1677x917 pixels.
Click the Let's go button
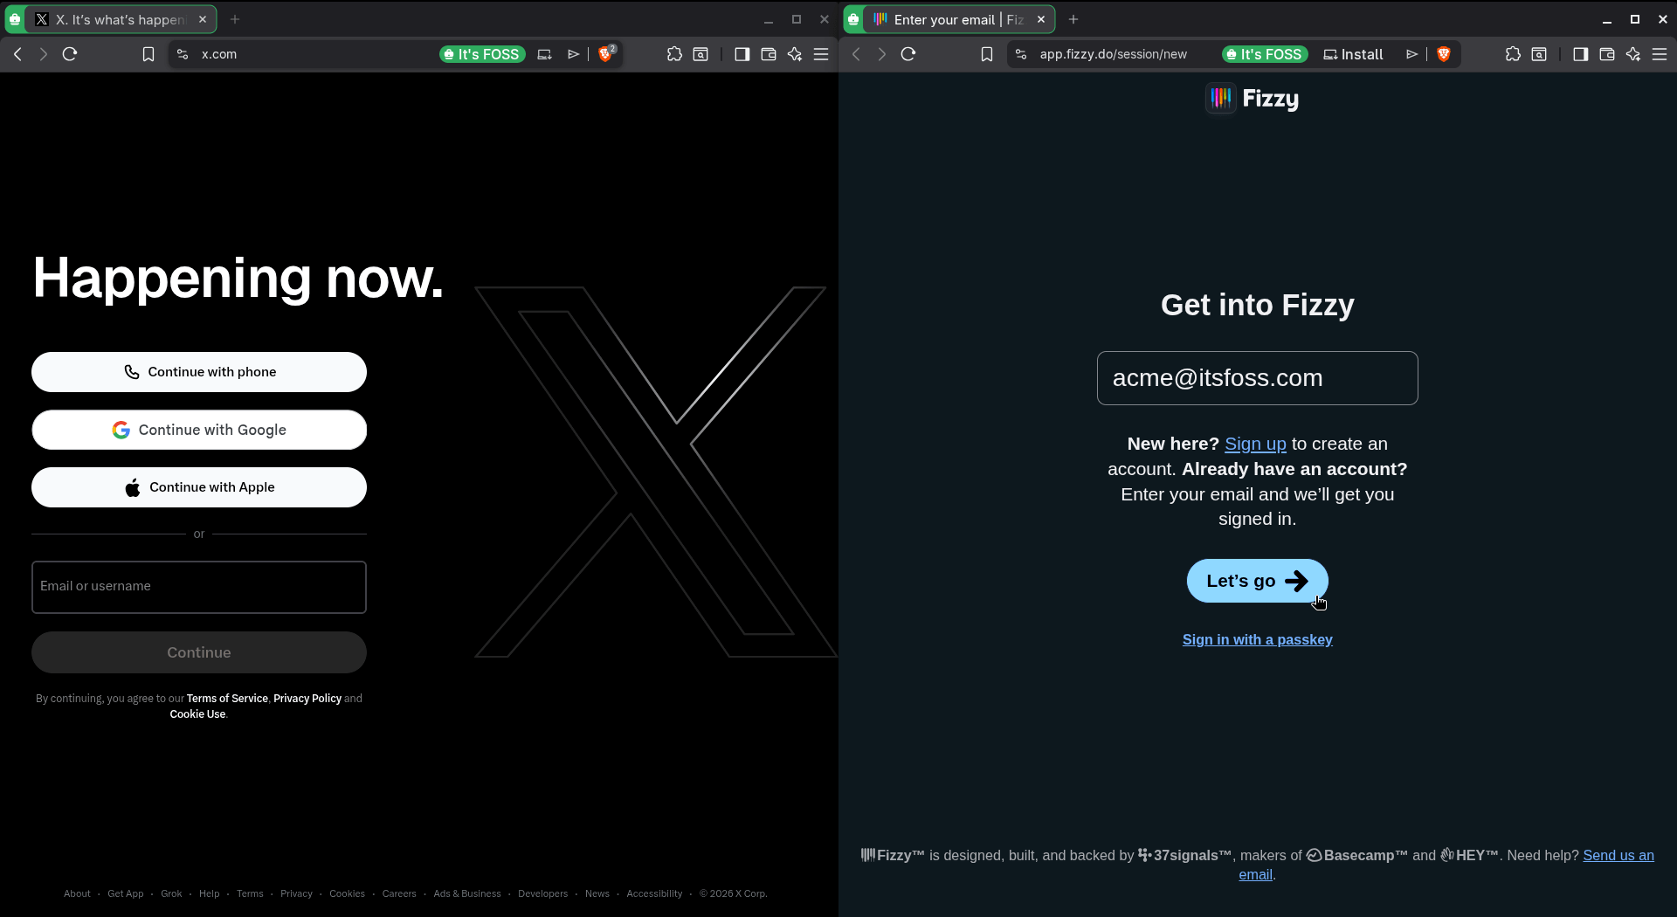click(x=1257, y=581)
